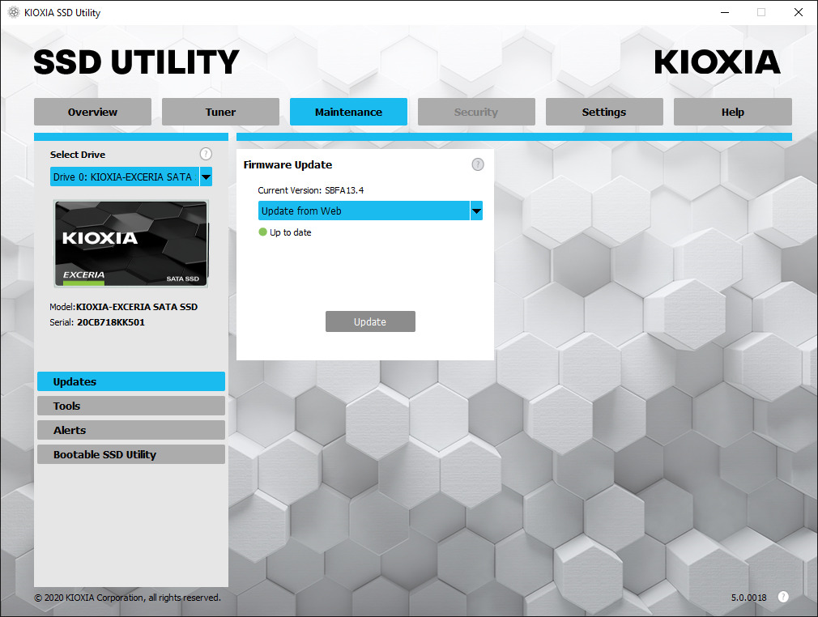Switch to the Overview tab
The image size is (818, 617).
92,112
